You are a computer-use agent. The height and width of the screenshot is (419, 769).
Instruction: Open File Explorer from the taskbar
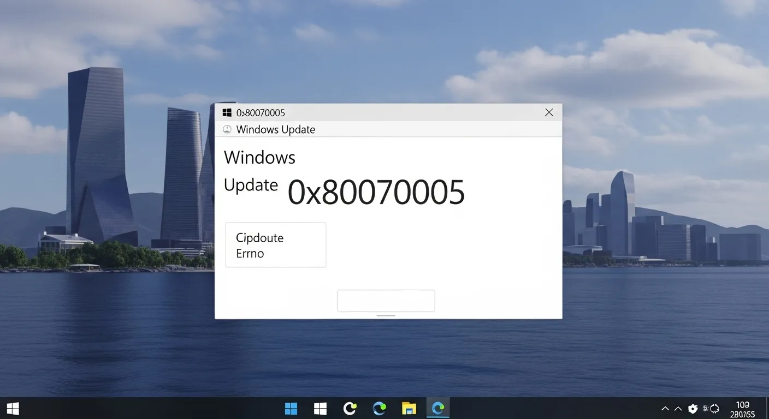409,409
